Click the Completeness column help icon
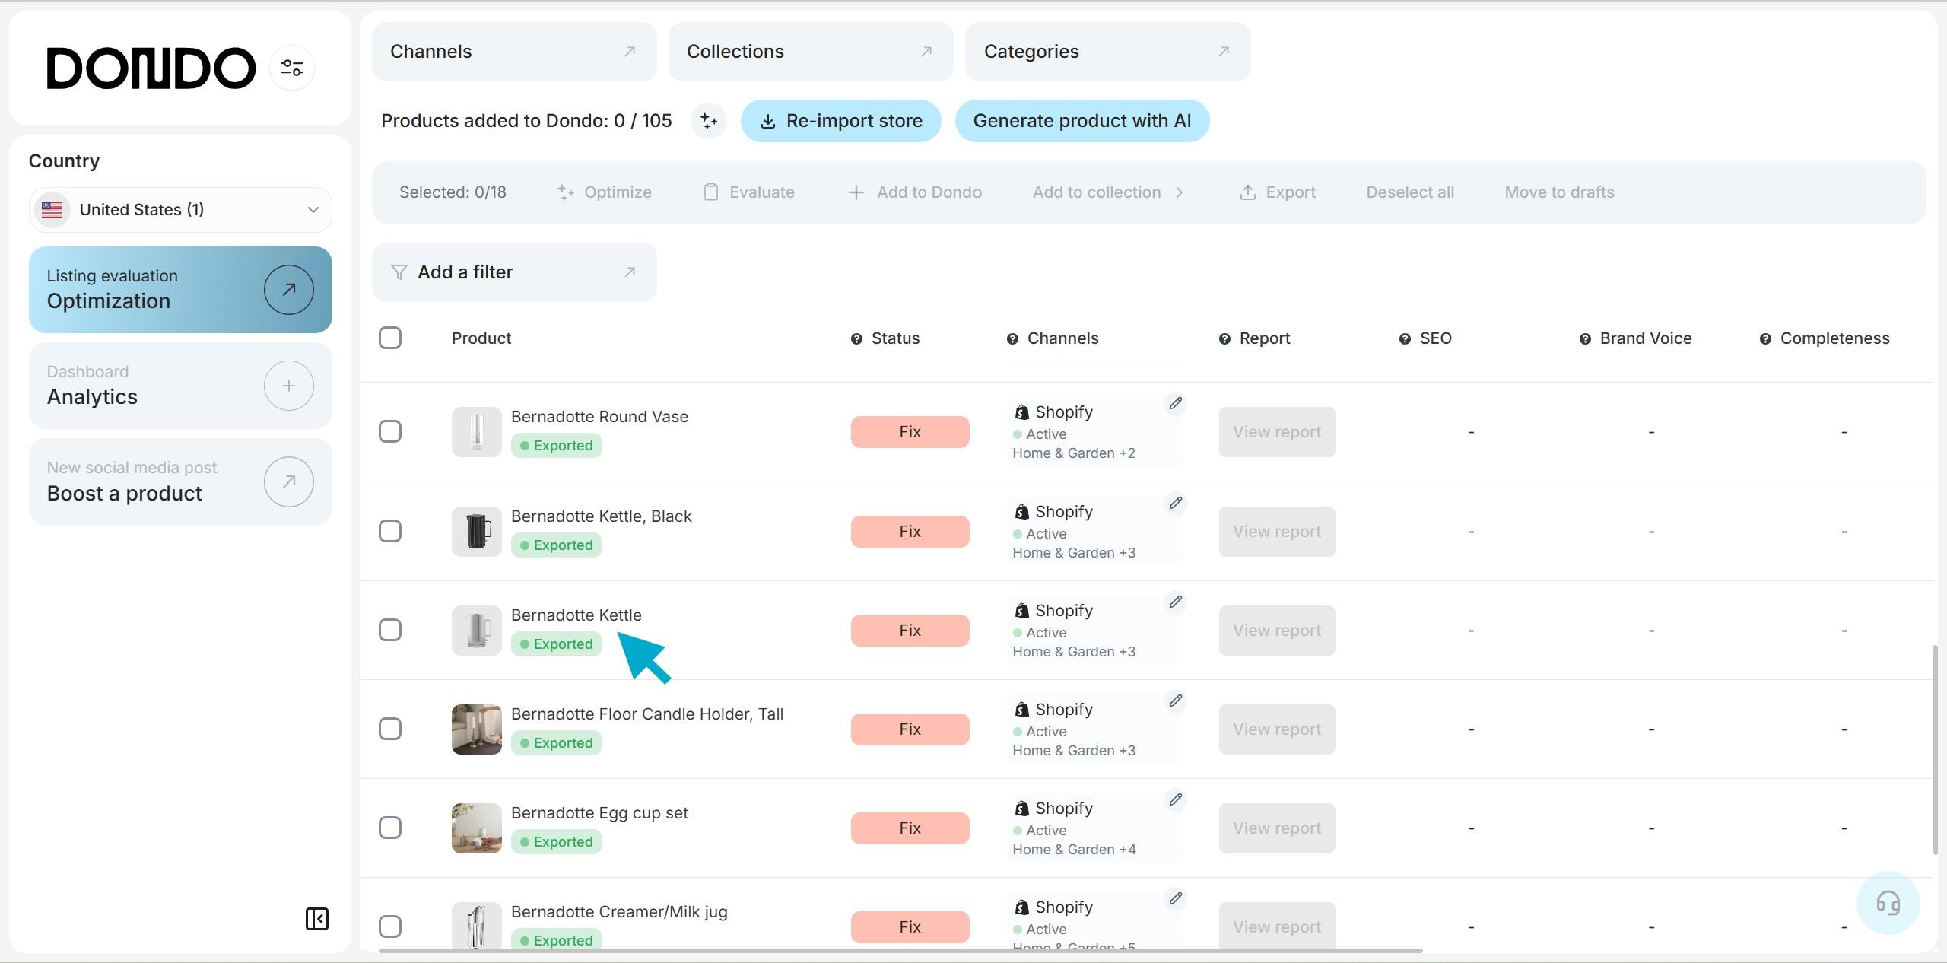The image size is (1947, 963). coord(1765,339)
